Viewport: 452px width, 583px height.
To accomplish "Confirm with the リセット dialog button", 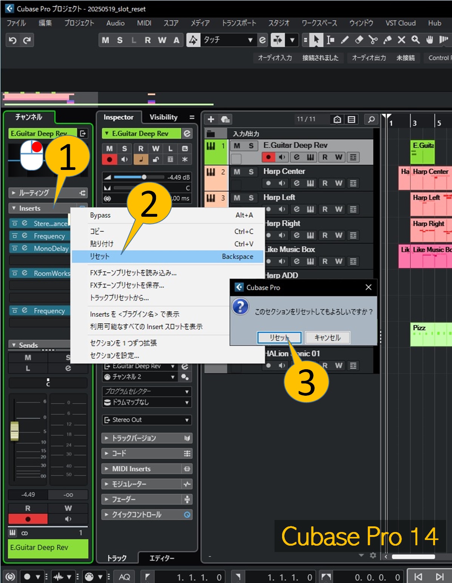I will point(279,338).
